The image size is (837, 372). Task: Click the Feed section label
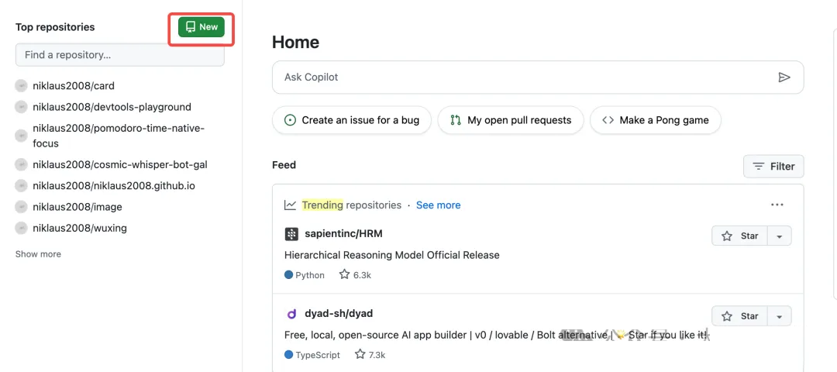(284, 165)
